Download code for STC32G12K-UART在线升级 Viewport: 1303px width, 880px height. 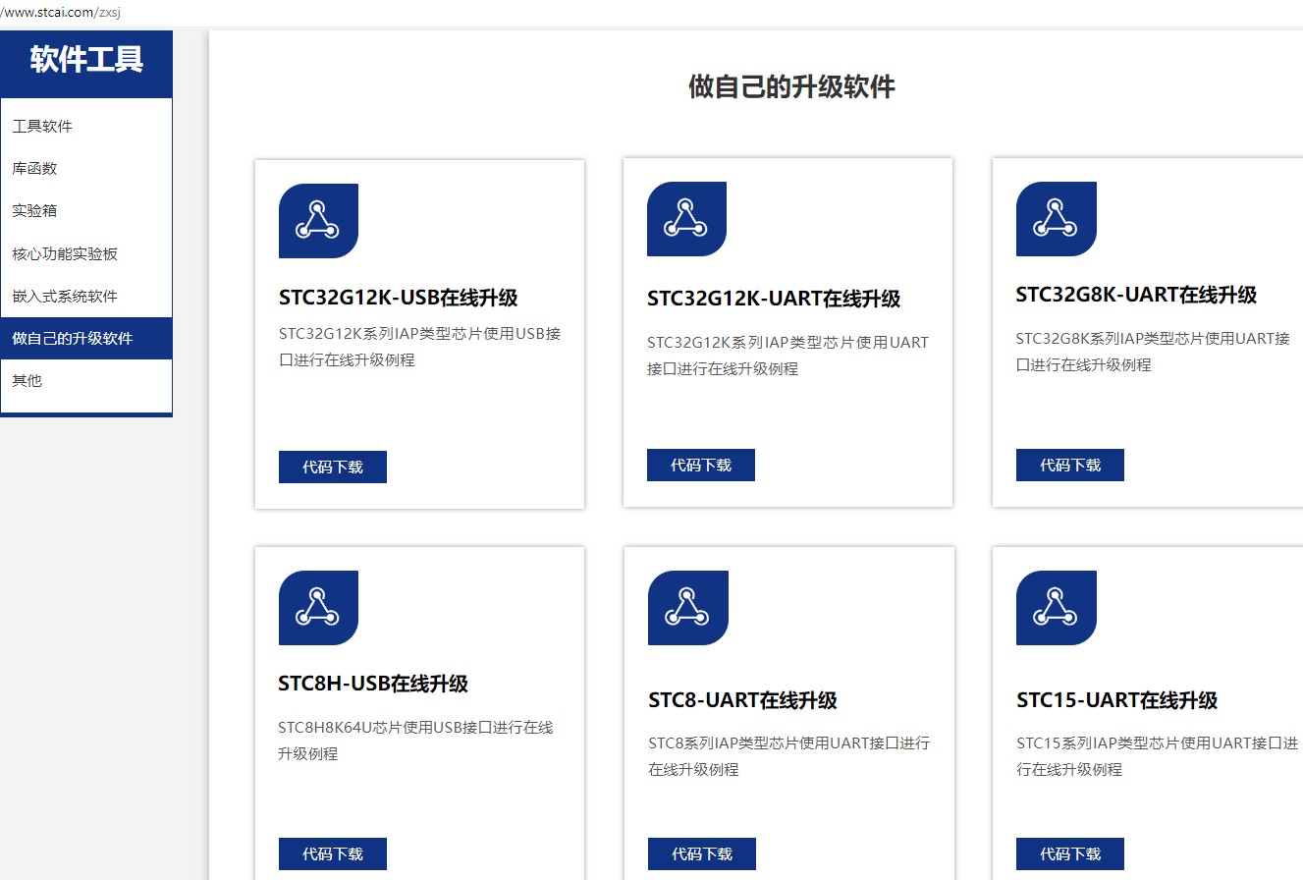[701, 465]
